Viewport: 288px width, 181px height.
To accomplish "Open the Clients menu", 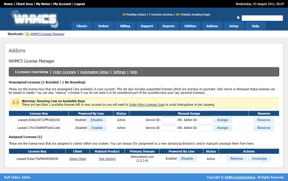I will 82,26.
